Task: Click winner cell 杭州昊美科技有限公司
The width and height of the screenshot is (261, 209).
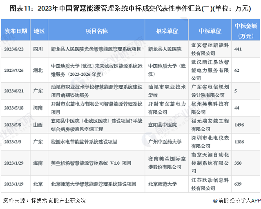Action: pyautogui.click(x=210, y=108)
